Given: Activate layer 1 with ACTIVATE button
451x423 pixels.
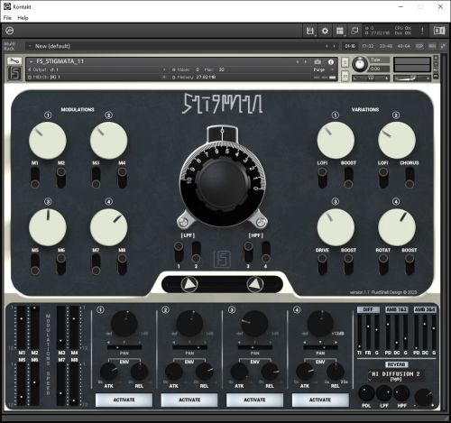Looking at the screenshot, I should (124, 400).
